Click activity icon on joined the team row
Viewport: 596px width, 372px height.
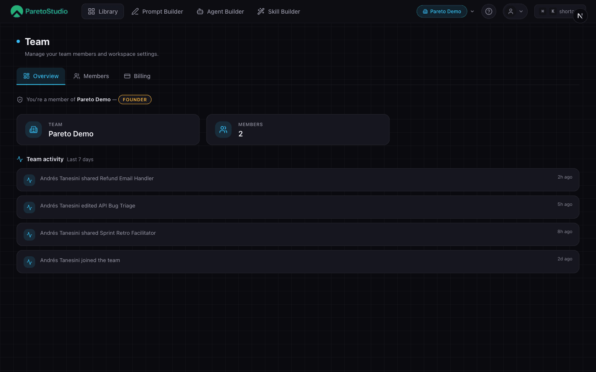tap(29, 262)
